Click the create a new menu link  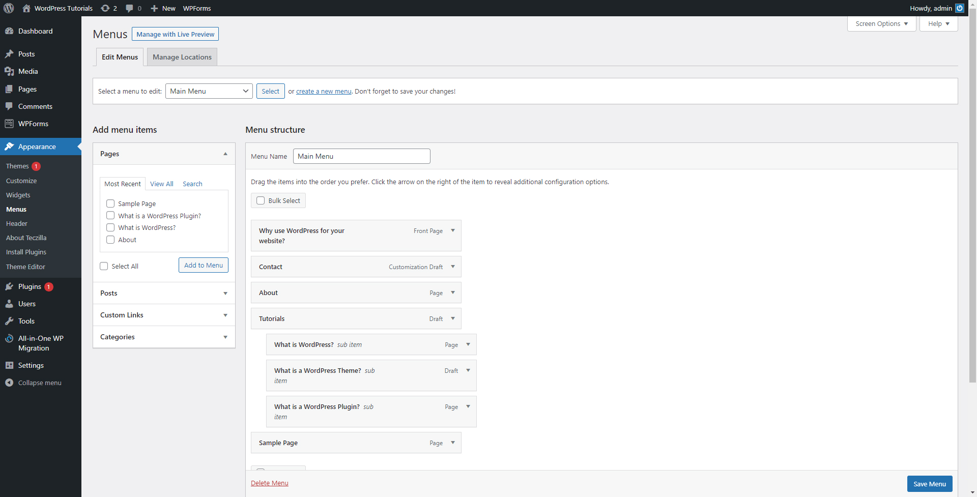[324, 92]
